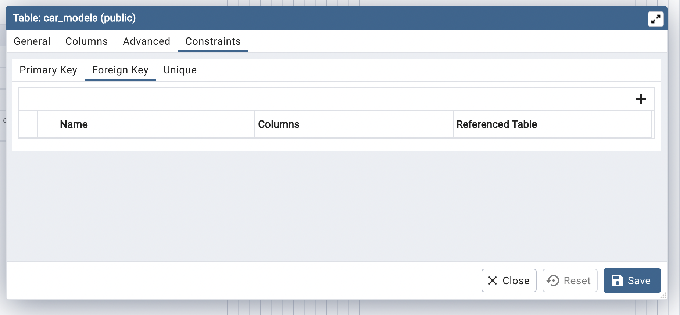This screenshot has height=315, width=680.
Task: Select the Constraints tab
Action: [x=213, y=41]
